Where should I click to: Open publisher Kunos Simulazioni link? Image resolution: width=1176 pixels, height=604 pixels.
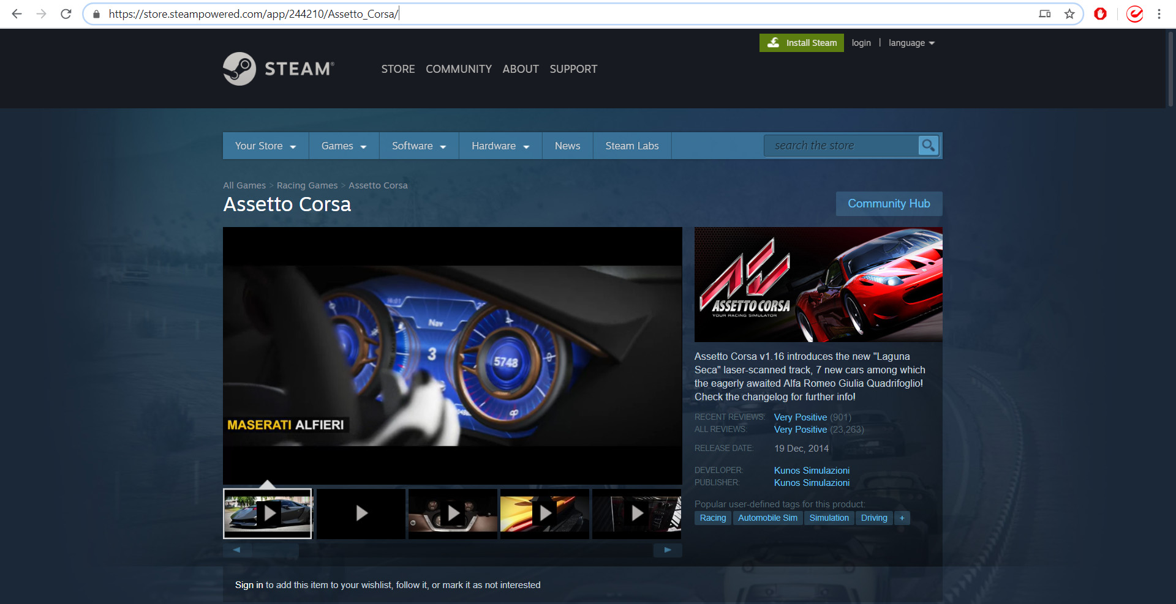click(x=812, y=483)
